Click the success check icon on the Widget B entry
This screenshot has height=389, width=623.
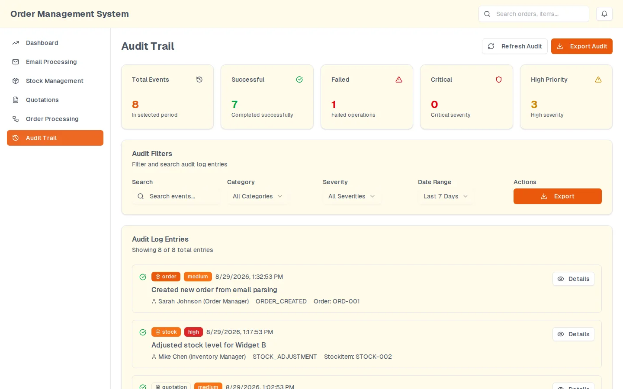(143, 332)
